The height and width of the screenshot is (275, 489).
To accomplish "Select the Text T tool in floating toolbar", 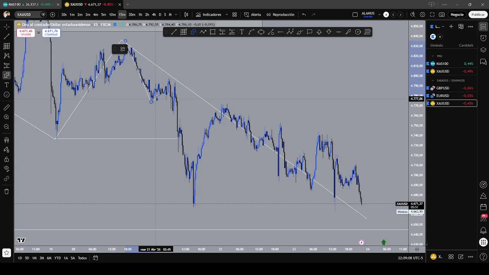I will click(241, 32).
